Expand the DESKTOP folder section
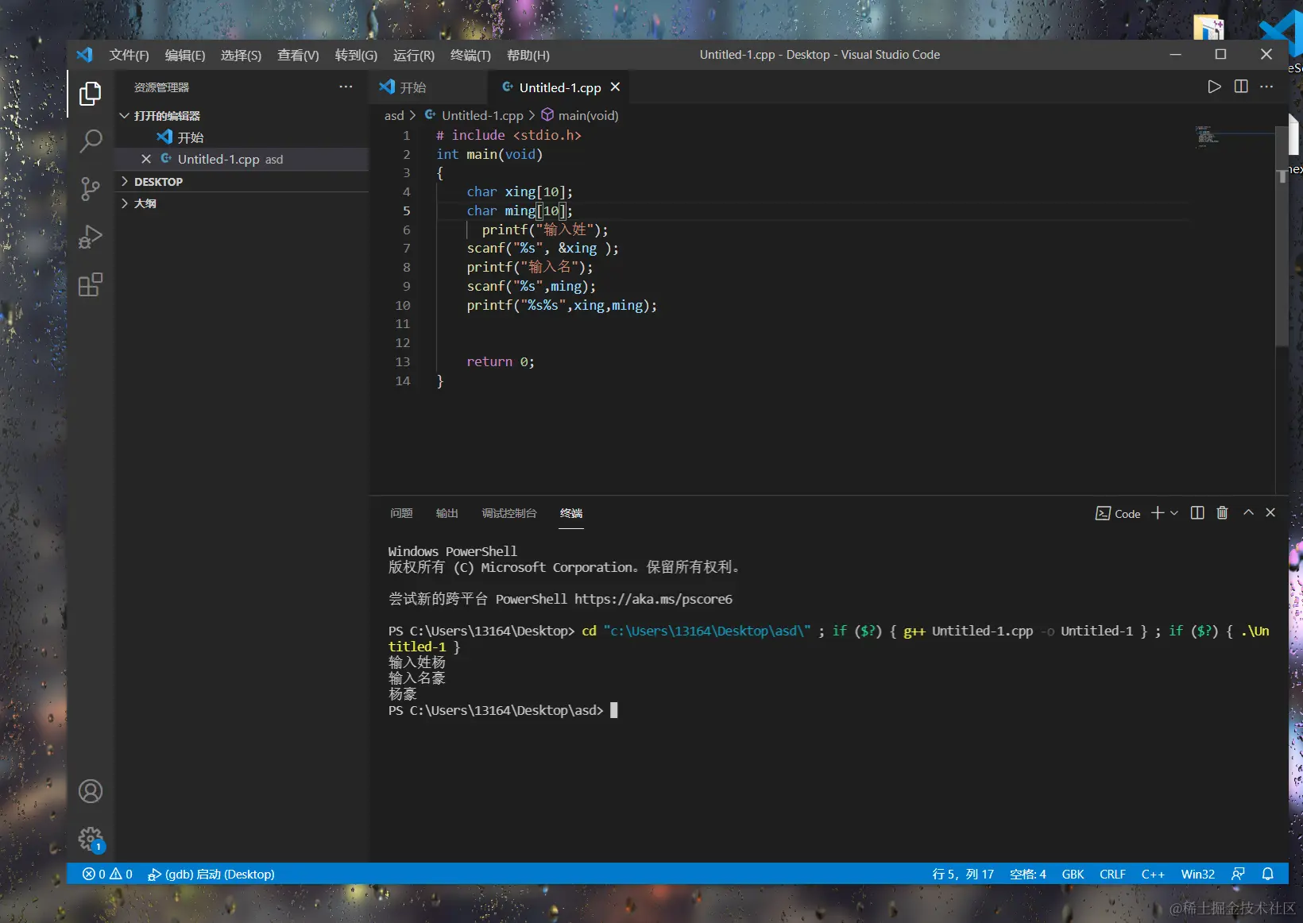Image resolution: width=1303 pixels, height=923 pixels. (x=124, y=182)
